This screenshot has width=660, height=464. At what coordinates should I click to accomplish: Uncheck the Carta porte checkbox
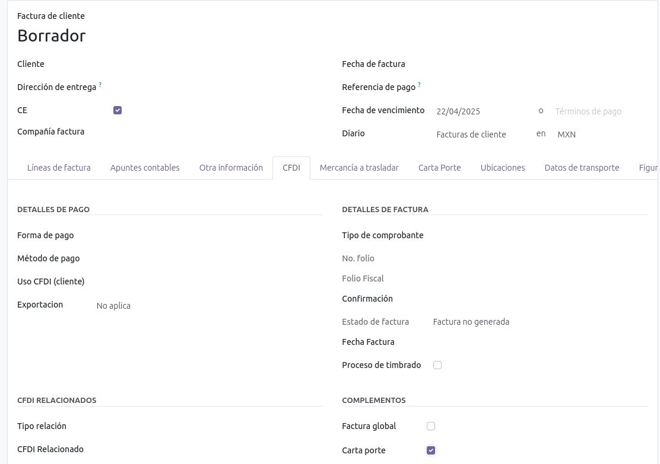click(431, 450)
